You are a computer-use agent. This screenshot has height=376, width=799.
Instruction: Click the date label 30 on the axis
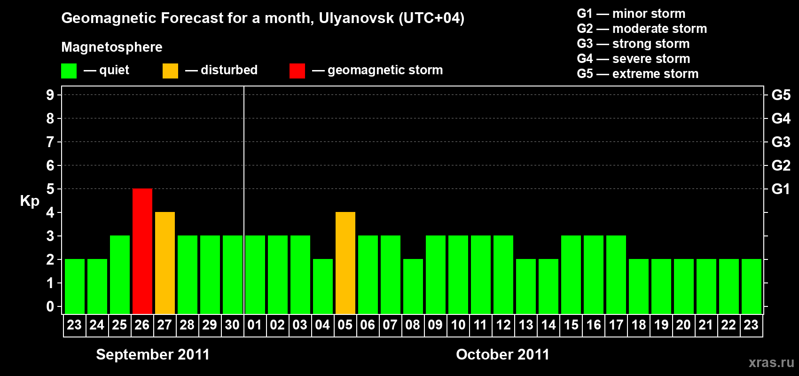click(x=232, y=325)
